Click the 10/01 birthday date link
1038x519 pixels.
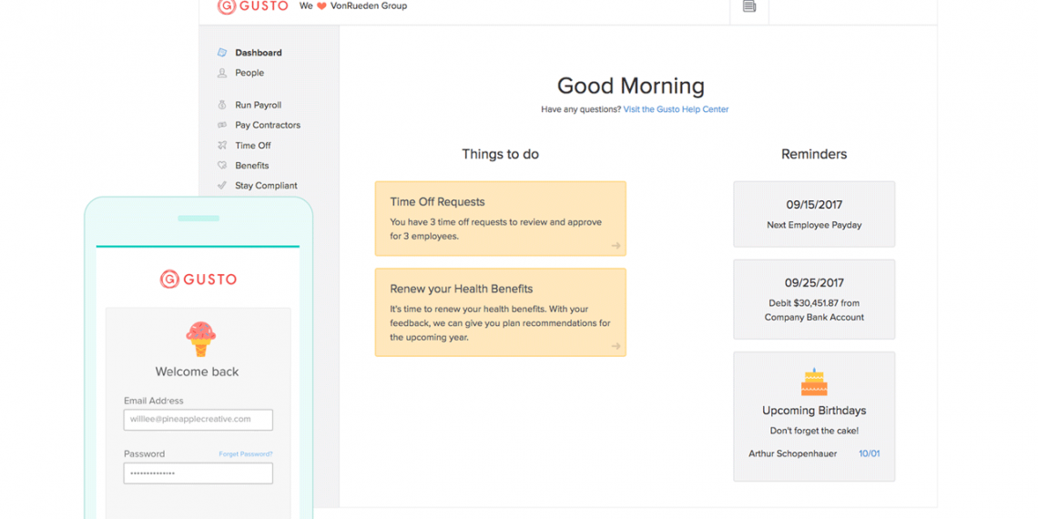[869, 453]
